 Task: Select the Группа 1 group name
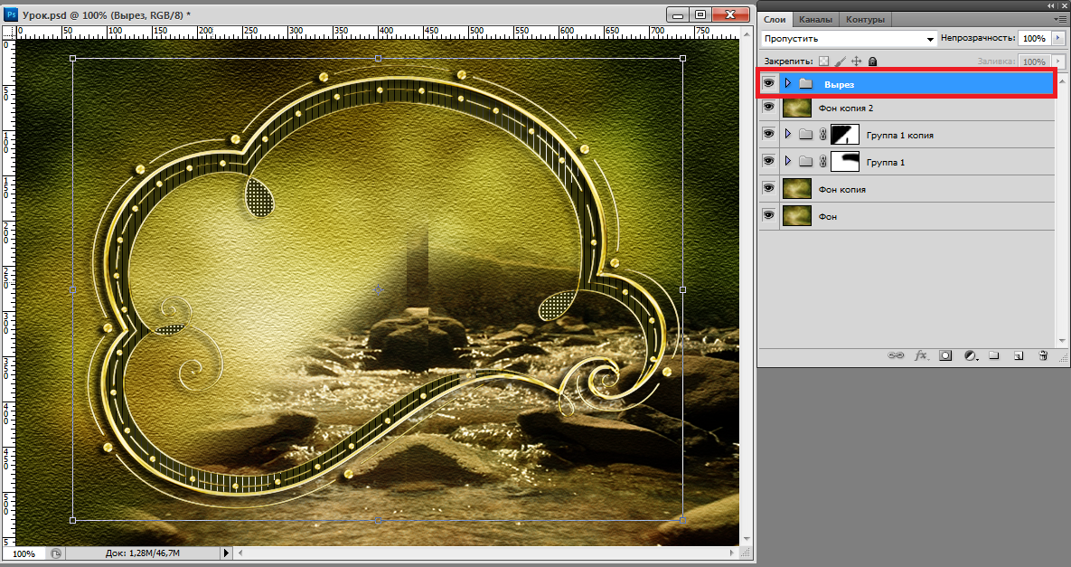tap(885, 163)
